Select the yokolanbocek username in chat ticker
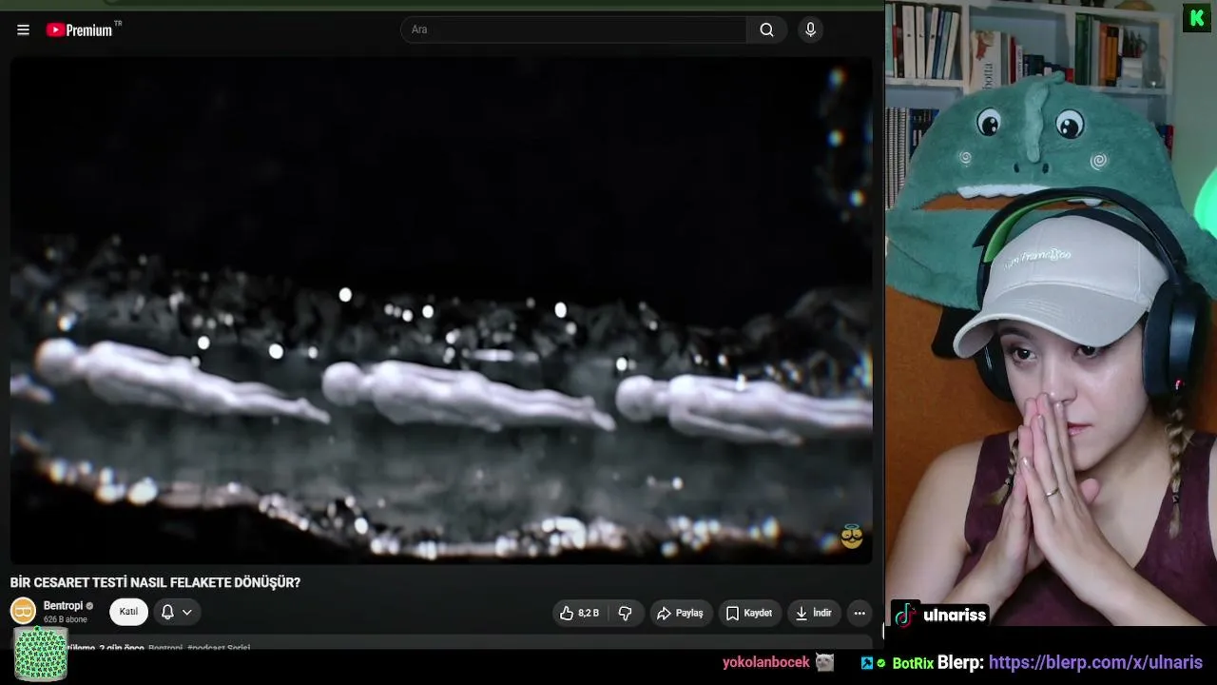Viewport: 1217px width, 685px height. coord(765,662)
